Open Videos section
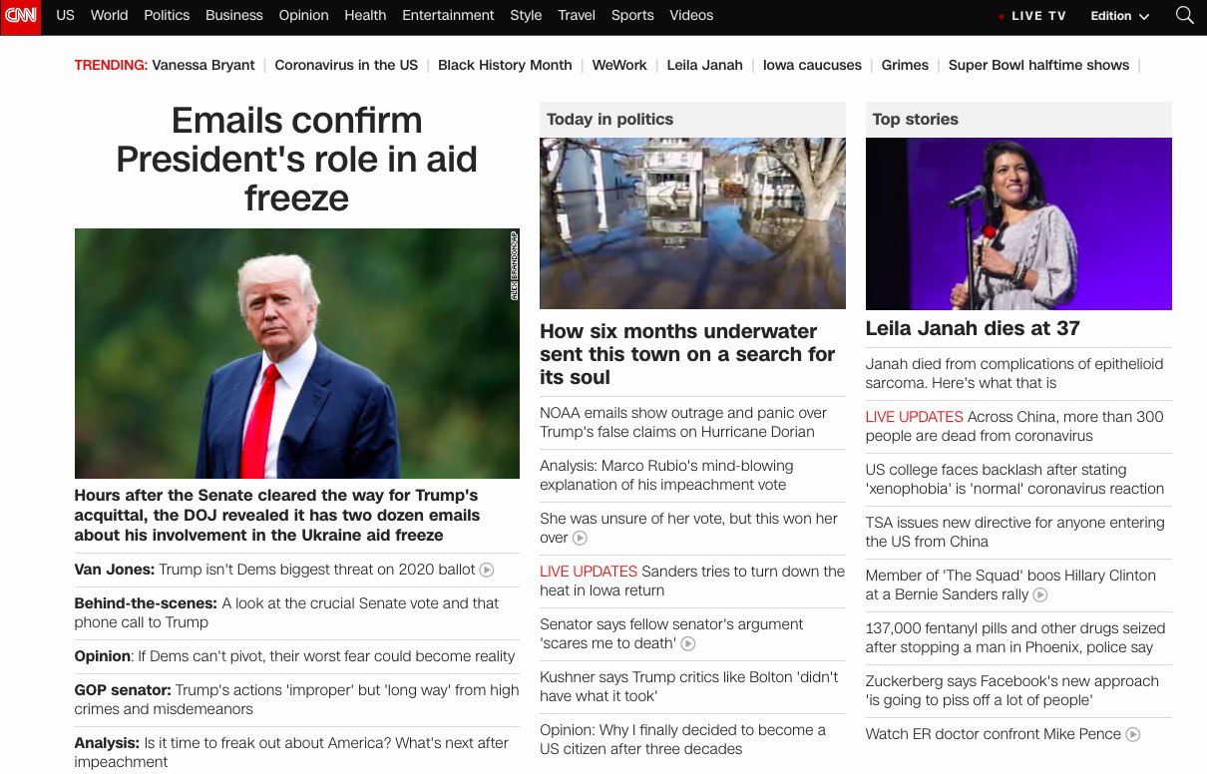 [x=691, y=15]
